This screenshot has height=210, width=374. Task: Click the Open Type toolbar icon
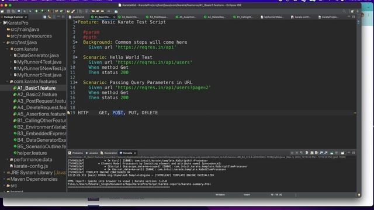coord(68,11)
